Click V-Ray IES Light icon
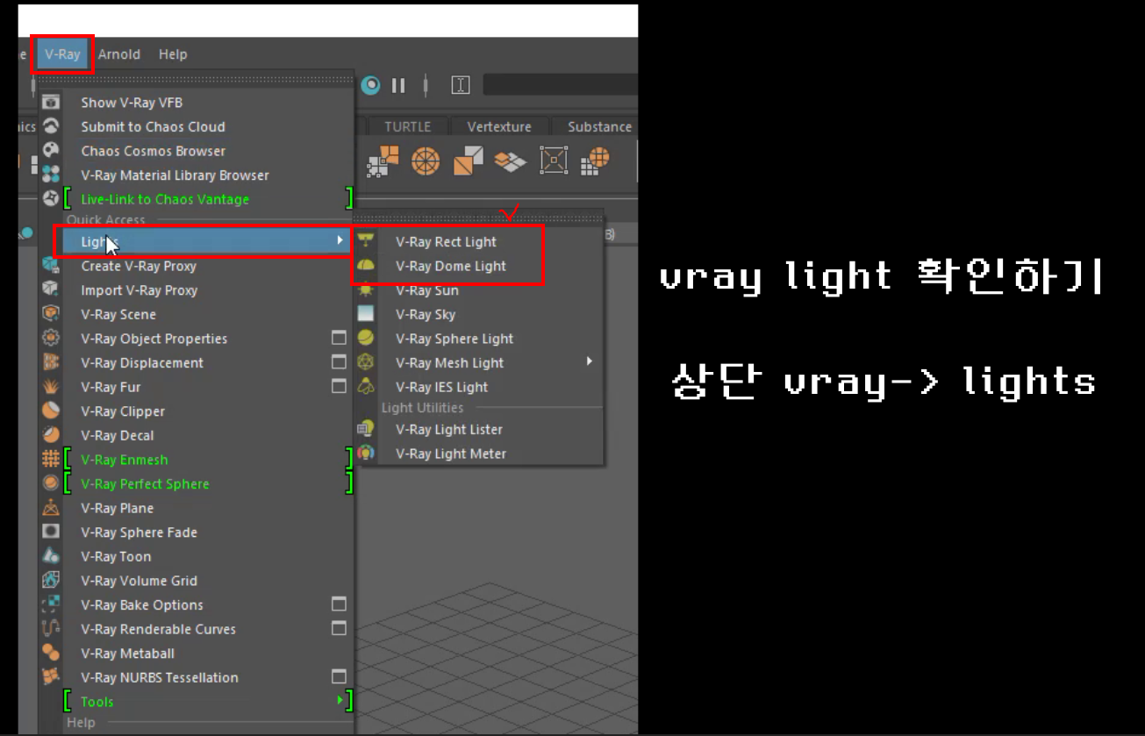1145x736 pixels. coord(366,387)
